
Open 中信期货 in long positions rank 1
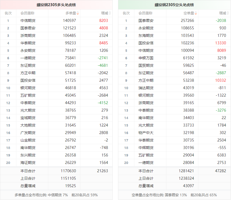pyautogui.click(x=28, y=21)
